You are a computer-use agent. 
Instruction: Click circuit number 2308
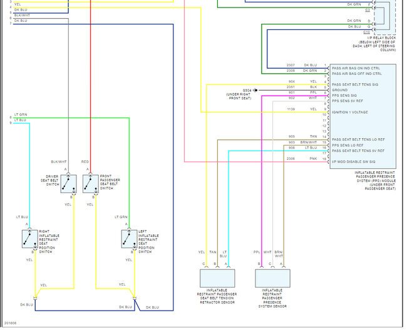(x=291, y=71)
